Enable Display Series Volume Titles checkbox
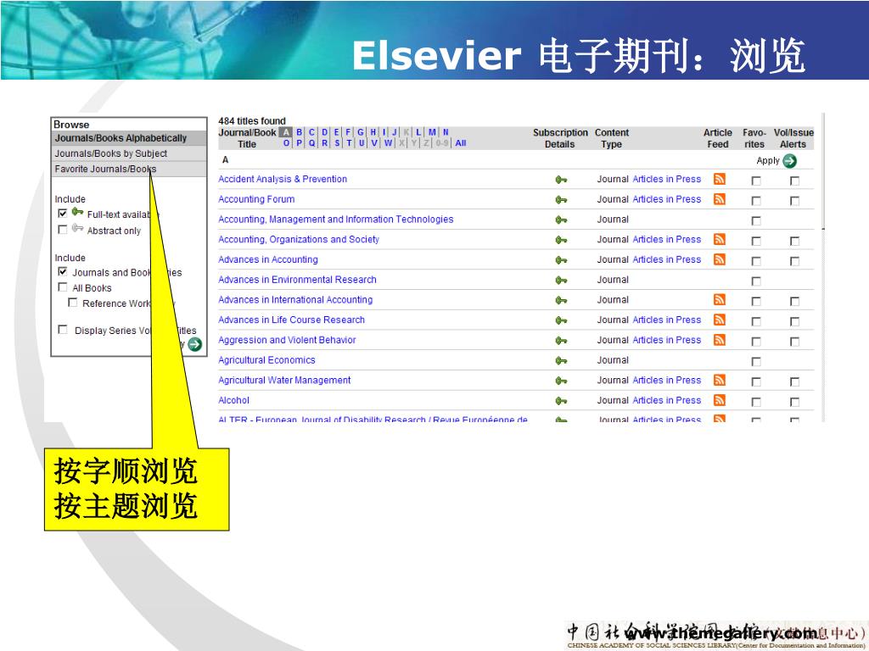 [x=63, y=330]
